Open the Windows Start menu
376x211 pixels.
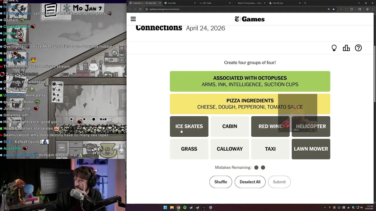click(x=165, y=207)
